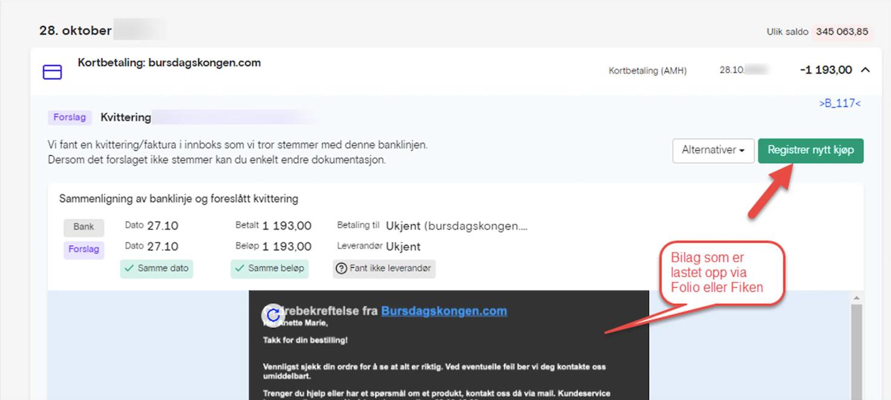Select the Forslag badge in the comparison row

84,250
